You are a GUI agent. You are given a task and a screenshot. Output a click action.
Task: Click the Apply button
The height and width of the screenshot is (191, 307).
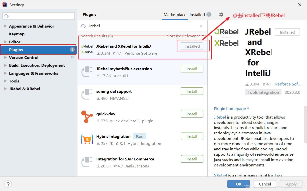291,184
